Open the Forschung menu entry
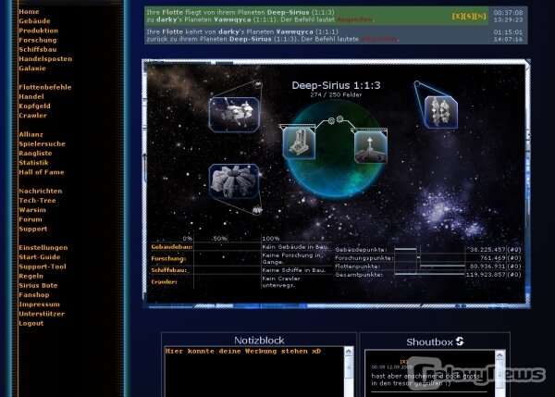This screenshot has width=555, height=397. (38, 40)
